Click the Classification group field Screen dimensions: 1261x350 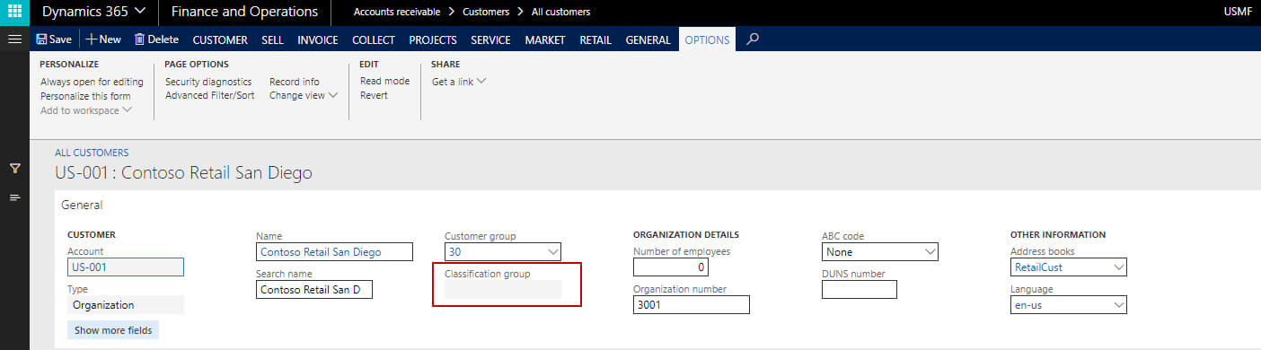pyautogui.click(x=503, y=289)
